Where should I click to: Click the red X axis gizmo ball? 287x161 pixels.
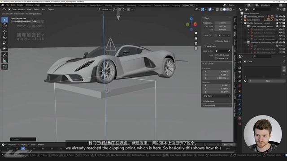pyautogui.click(x=196, y=24)
